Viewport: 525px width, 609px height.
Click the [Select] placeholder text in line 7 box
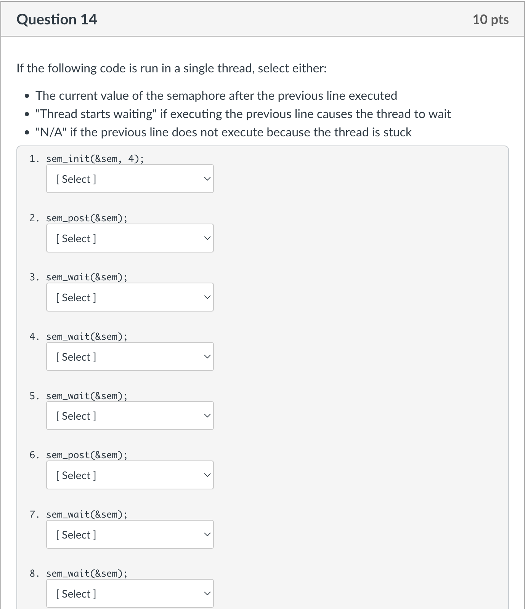click(x=75, y=534)
